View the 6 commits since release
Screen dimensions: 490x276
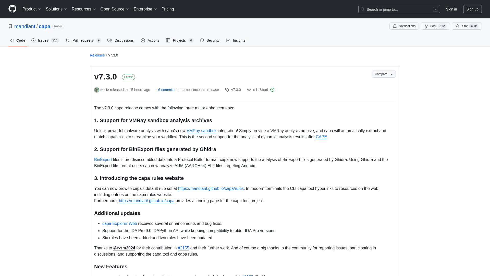click(x=166, y=90)
